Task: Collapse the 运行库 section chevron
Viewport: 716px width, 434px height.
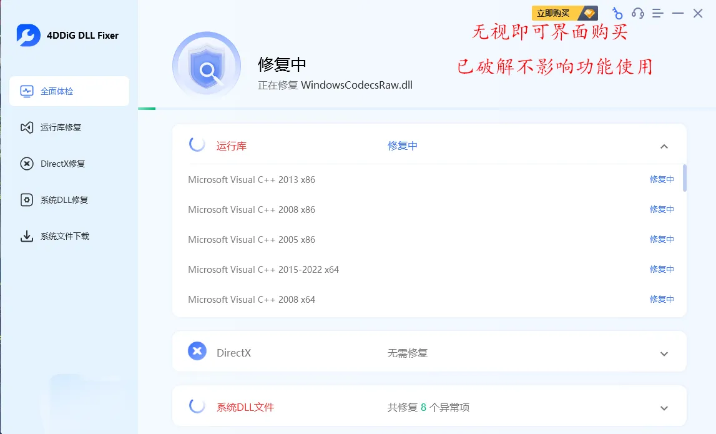Action: tap(664, 147)
